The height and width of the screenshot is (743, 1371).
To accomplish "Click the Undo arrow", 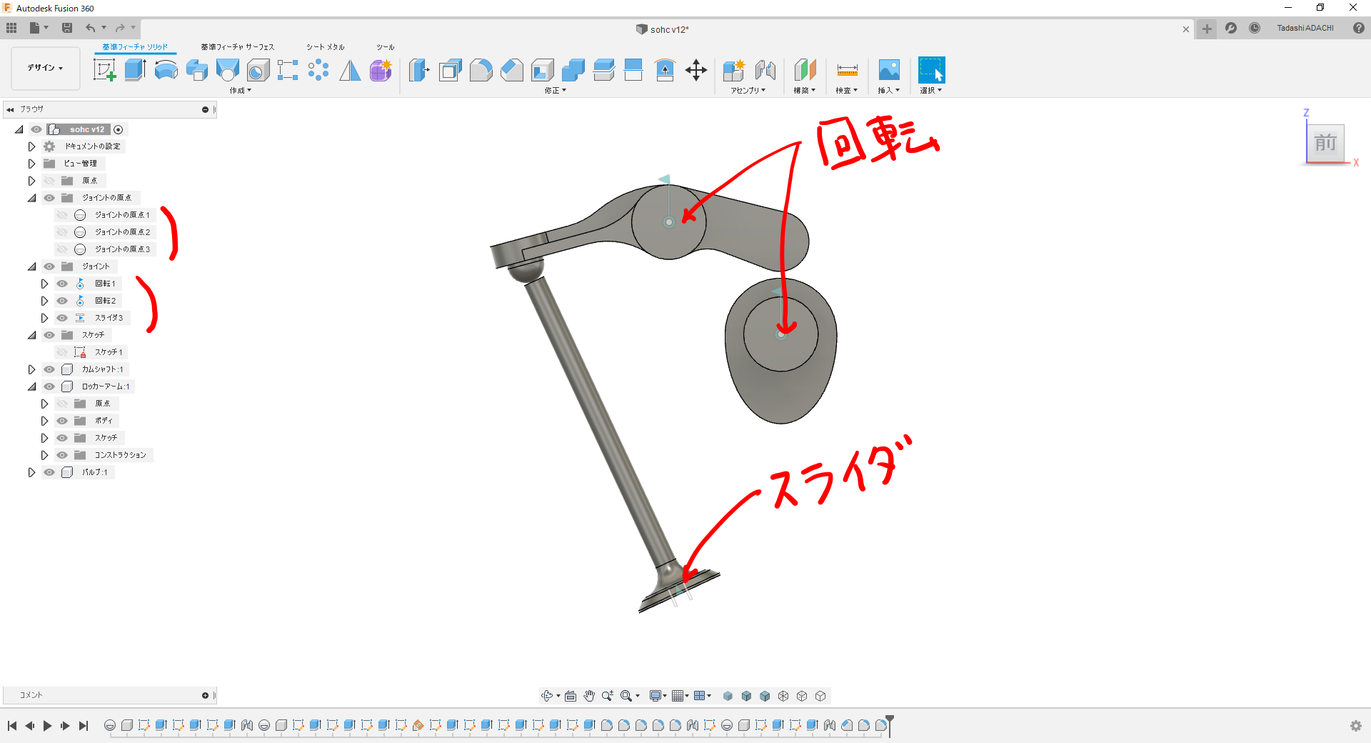I will pyautogui.click(x=90, y=28).
